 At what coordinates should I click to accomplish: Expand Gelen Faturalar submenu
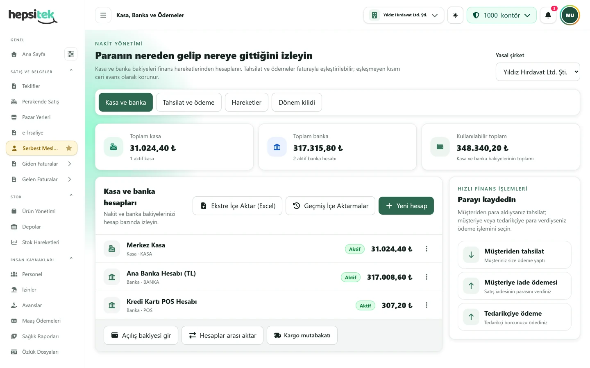click(x=70, y=179)
